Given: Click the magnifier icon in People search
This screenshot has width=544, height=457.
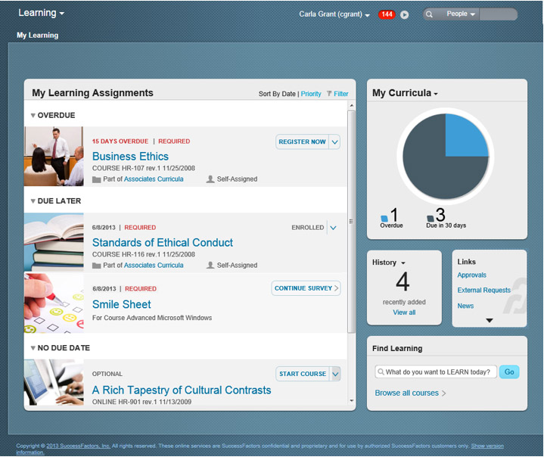Looking at the screenshot, I should pyautogui.click(x=429, y=14).
